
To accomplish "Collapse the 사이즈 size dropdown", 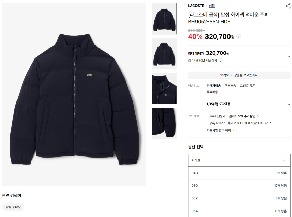I will 239,160.
